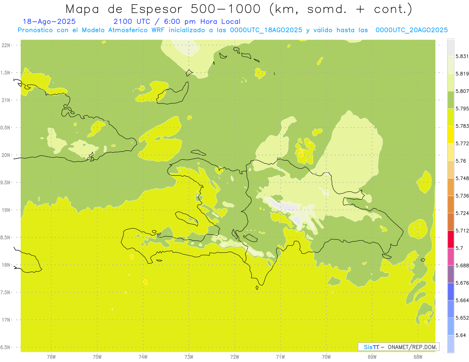
Task: Click the longitude label '71W'
Action: tap(280, 357)
